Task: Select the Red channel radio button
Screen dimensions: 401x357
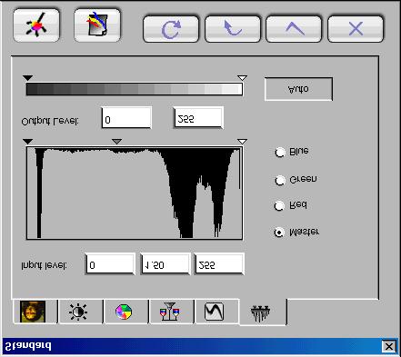Action: click(279, 206)
